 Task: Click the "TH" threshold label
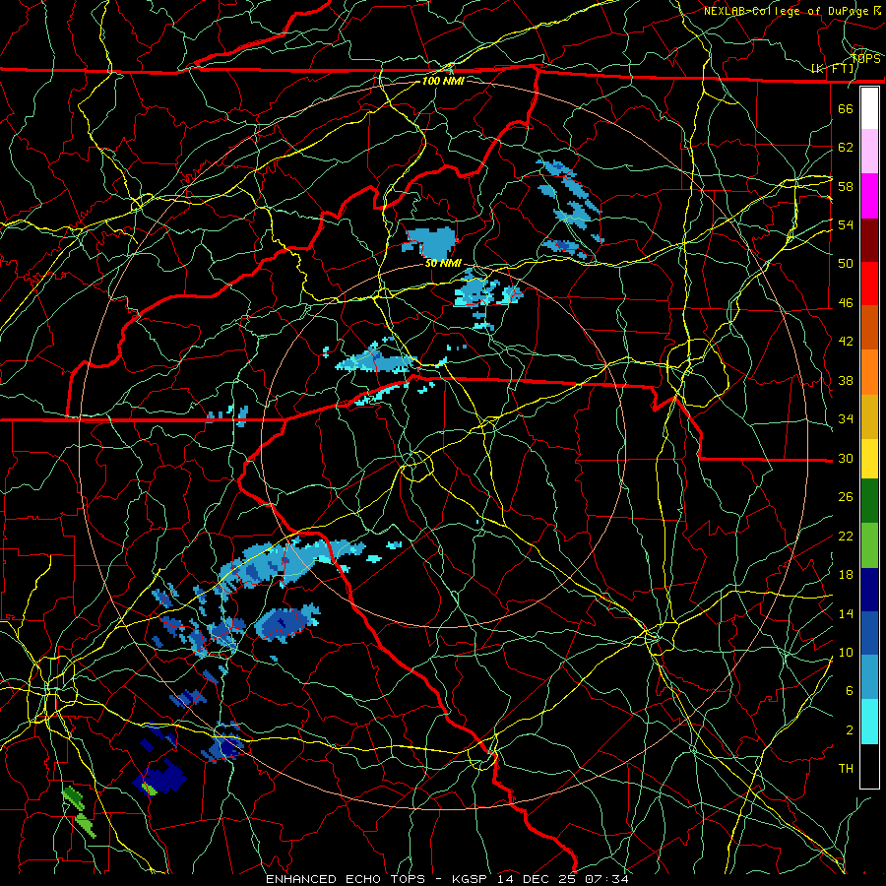coord(846,769)
